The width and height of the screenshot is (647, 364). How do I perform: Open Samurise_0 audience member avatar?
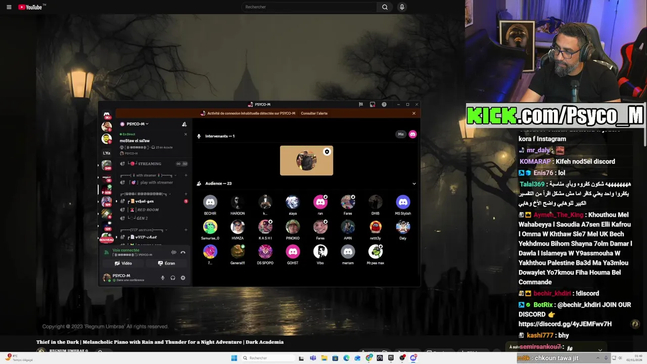tap(210, 227)
